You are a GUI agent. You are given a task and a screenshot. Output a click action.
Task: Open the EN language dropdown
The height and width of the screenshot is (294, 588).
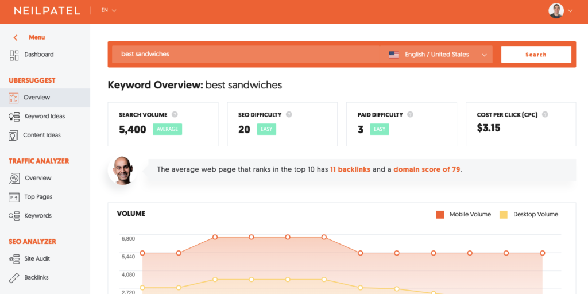(x=109, y=10)
